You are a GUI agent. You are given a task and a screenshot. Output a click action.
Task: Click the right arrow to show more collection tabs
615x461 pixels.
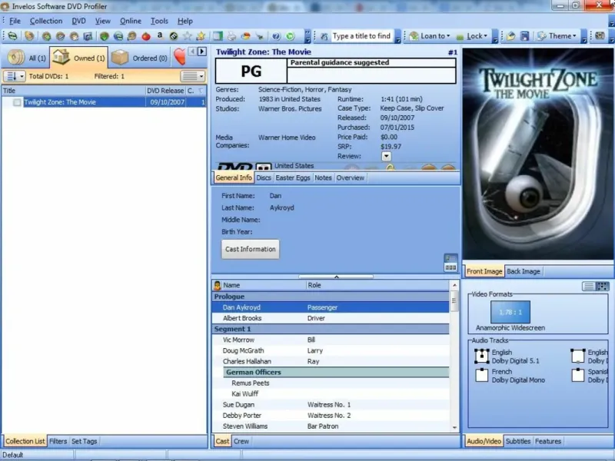coord(202,51)
